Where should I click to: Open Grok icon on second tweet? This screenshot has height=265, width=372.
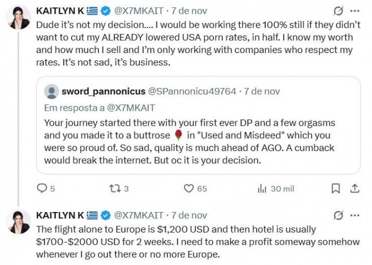coord(337,215)
